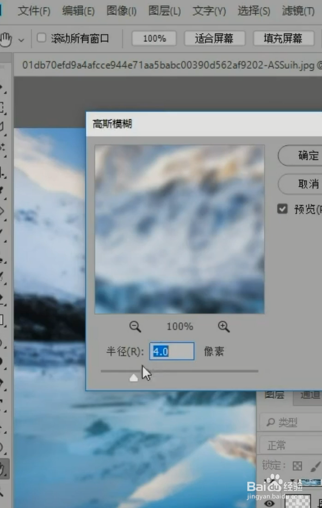
Task: Expand the tool preset chevron beside Hand icon
Action: (x=21, y=40)
